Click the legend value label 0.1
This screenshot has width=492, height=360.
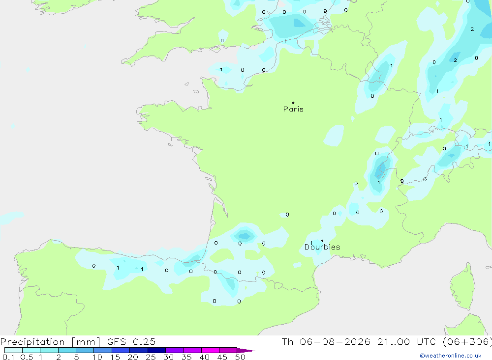[8, 357]
